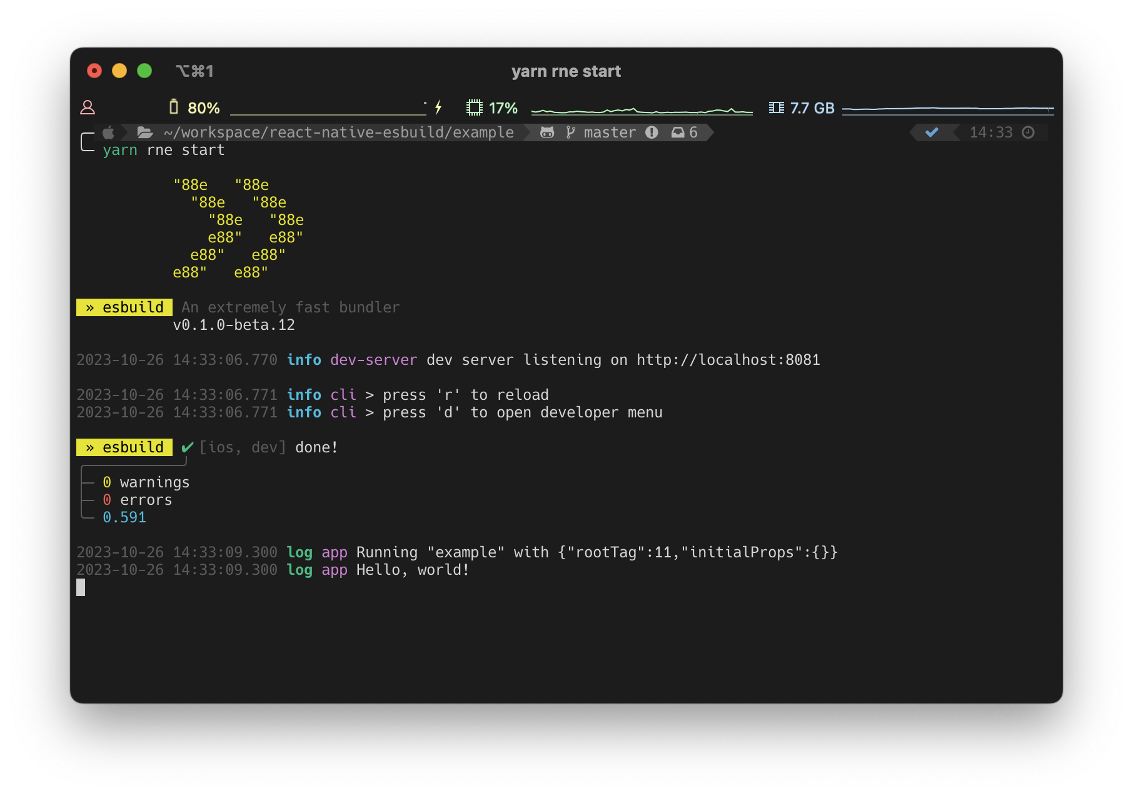Click the checkmark status segment

pyautogui.click(x=932, y=132)
